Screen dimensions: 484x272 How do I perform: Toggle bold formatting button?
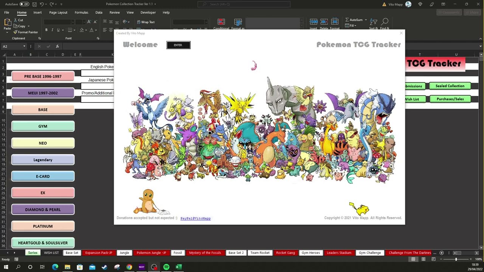point(47,30)
